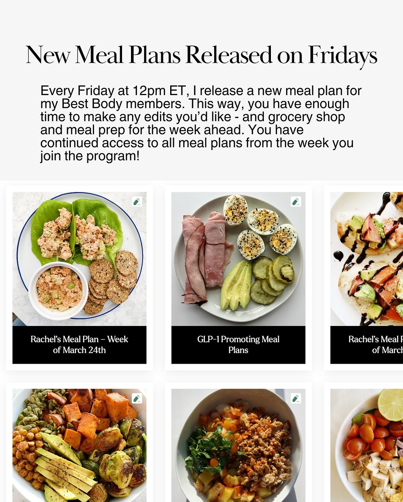Open the tuna salad lettuce wraps photo
This screenshot has width=403, height=502.
click(79, 259)
